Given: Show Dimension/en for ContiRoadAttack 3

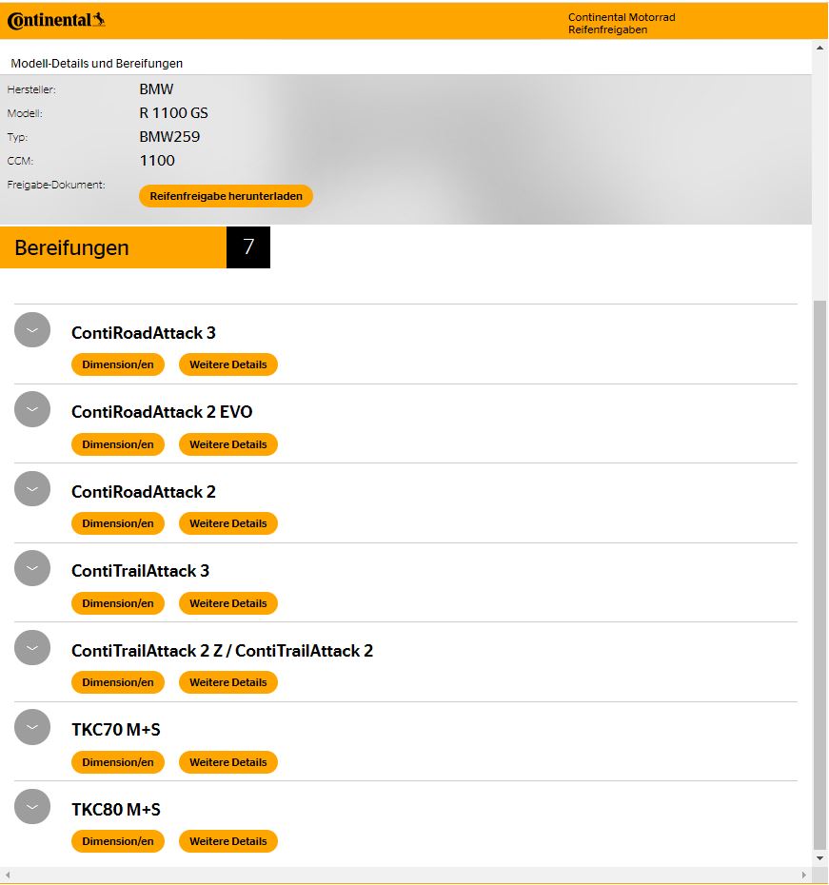Looking at the screenshot, I should pyautogui.click(x=118, y=364).
